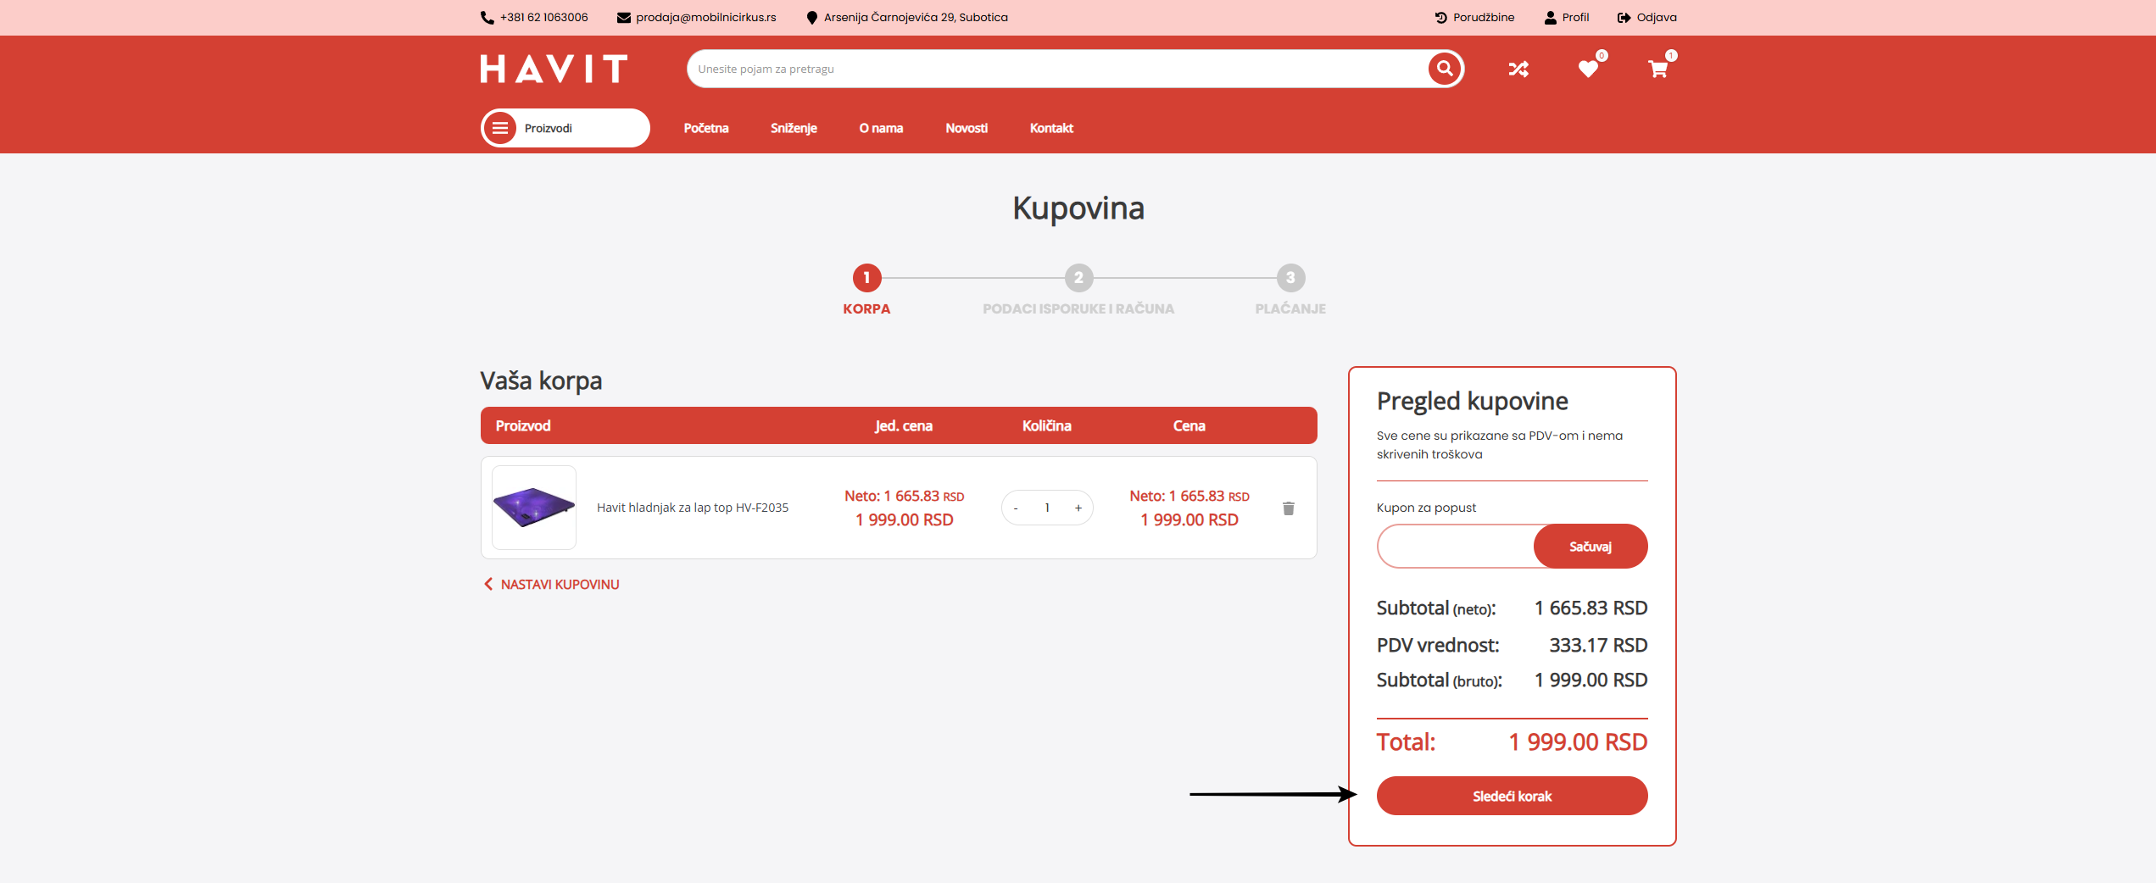Click the product compare shuffle icon
Image resolution: width=2156 pixels, height=883 pixels.
pos(1518,69)
